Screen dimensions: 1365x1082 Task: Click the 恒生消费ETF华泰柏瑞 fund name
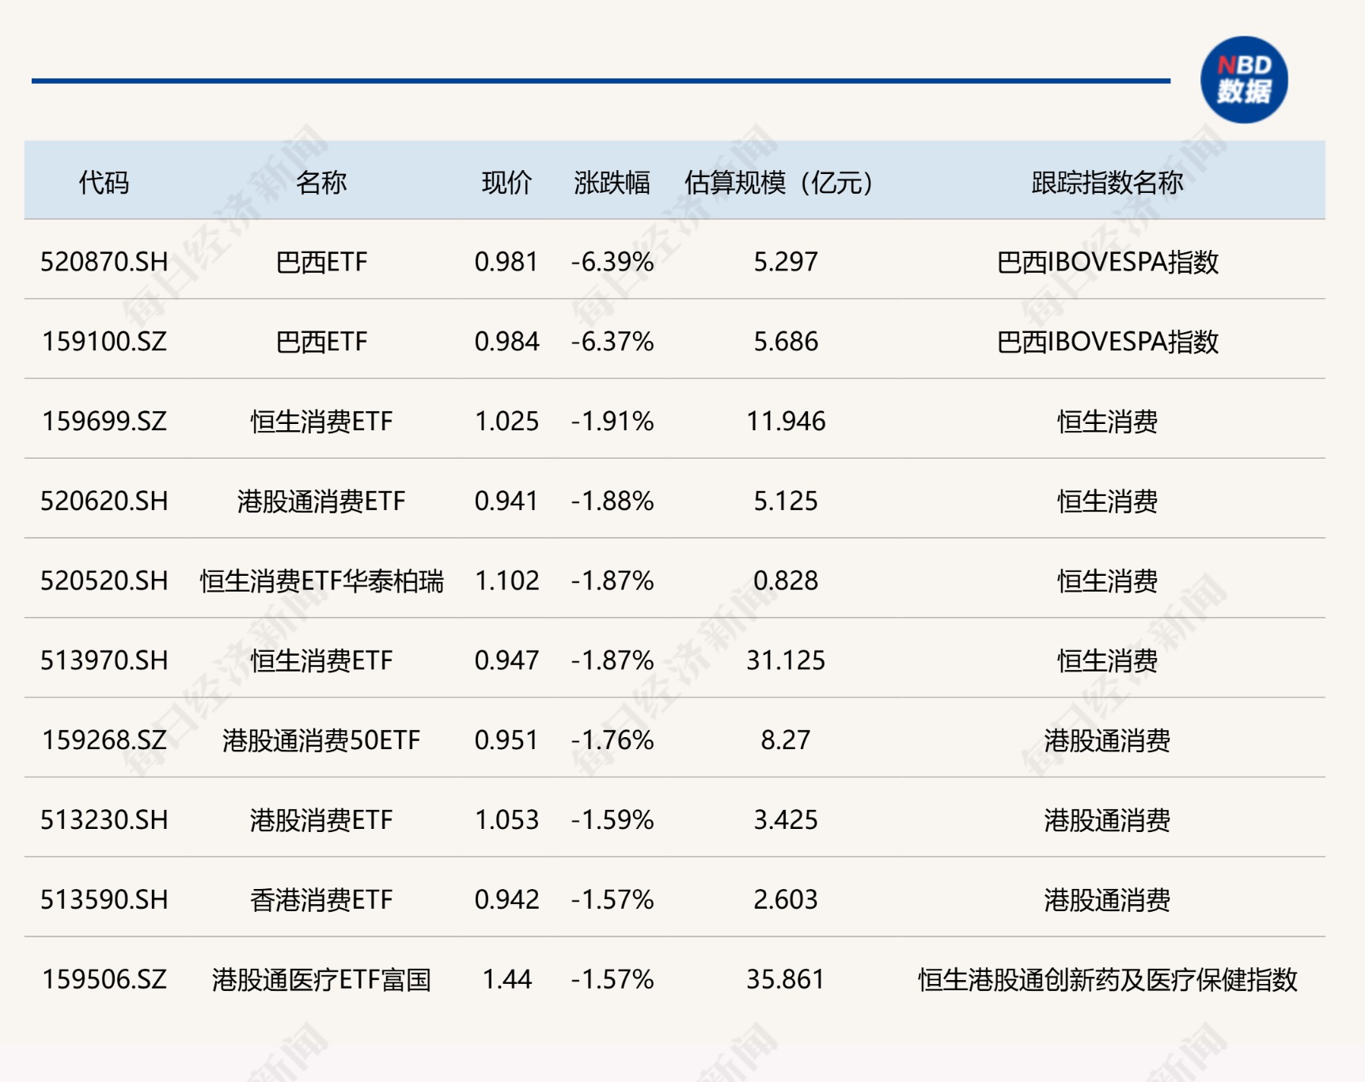pyautogui.click(x=321, y=581)
